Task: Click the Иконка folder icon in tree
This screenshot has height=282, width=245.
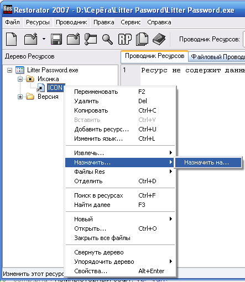Action: pyautogui.click(x=30, y=79)
